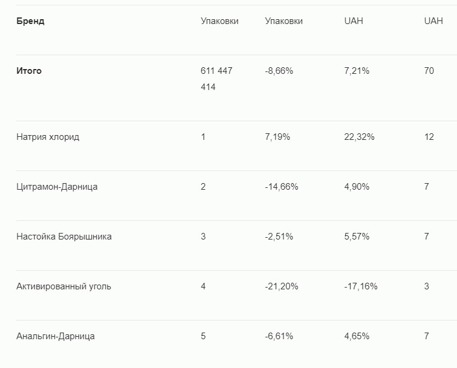Click the -2,51% cell
The image size is (457, 368).
click(279, 237)
